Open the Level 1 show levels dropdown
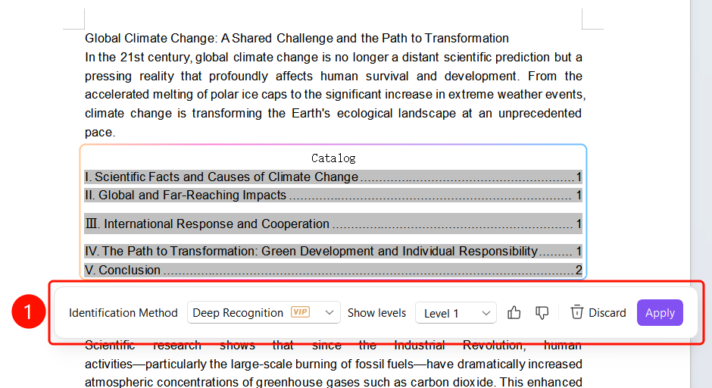Image resolution: width=712 pixels, height=388 pixels. (456, 313)
